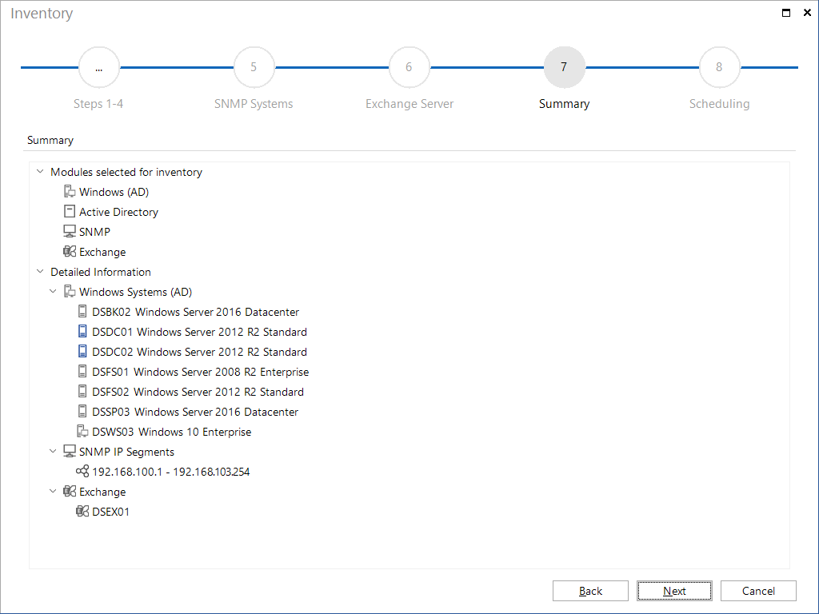This screenshot has height=614, width=819.
Task: Collapse Modules selected for inventory
Action: pos(40,171)
